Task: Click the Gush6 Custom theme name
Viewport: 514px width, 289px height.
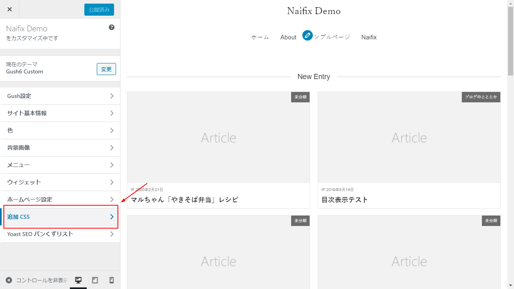Action: coord(24,71)
